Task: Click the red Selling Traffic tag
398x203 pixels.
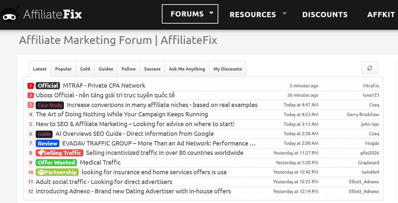Action: point(59,153)
